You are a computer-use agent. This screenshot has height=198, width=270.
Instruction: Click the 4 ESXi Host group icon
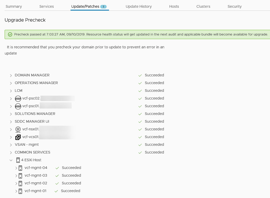point(18,160)
